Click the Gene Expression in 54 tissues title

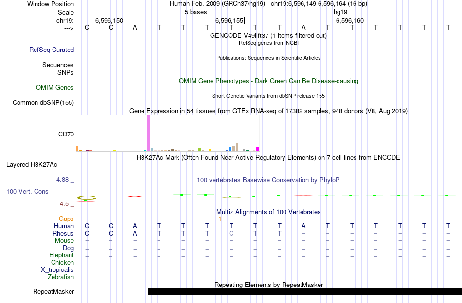pyautogui.click(x=268, y=111)
